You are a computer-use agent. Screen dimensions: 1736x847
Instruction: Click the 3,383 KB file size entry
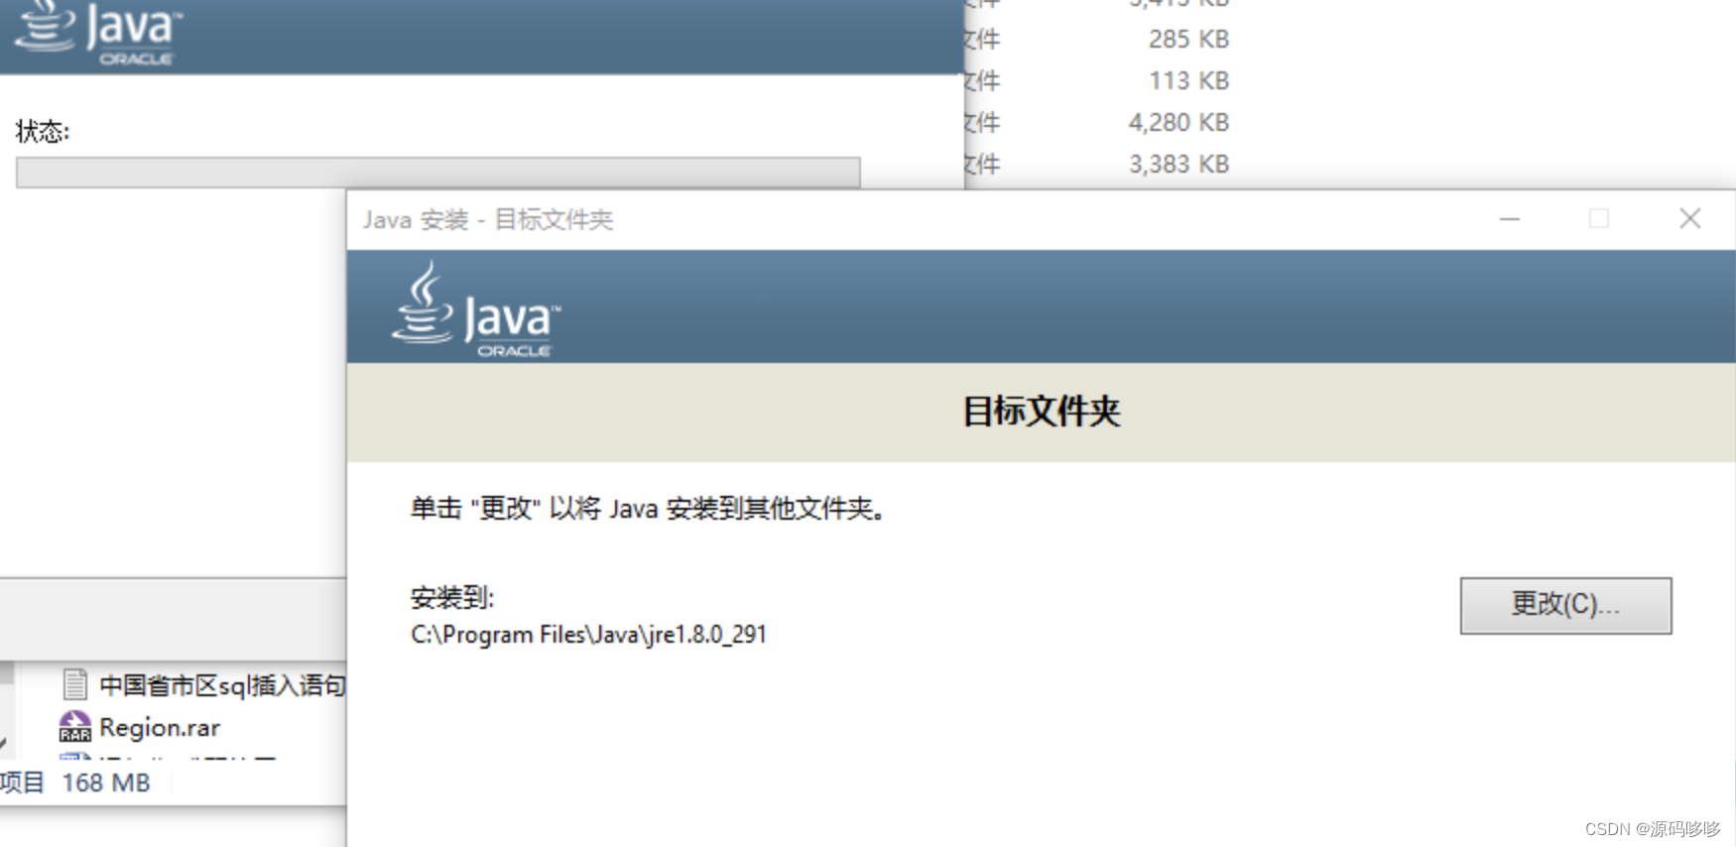[1178, 164]
